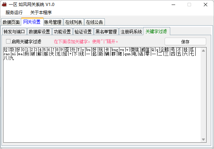The width and height of the screenshot is (214, 149).
Task: Click the scrollbar down arrow in keyword box
Action: (x=203, y=140)
